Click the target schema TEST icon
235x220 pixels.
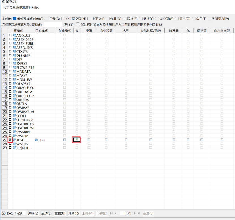pos(36,140)
